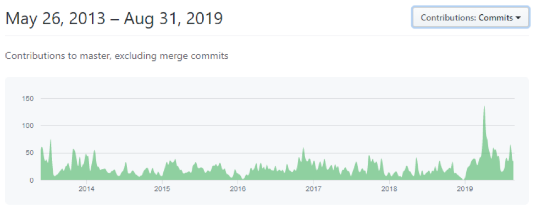Click the 2017 x-axis label

[x=313, y=189]
